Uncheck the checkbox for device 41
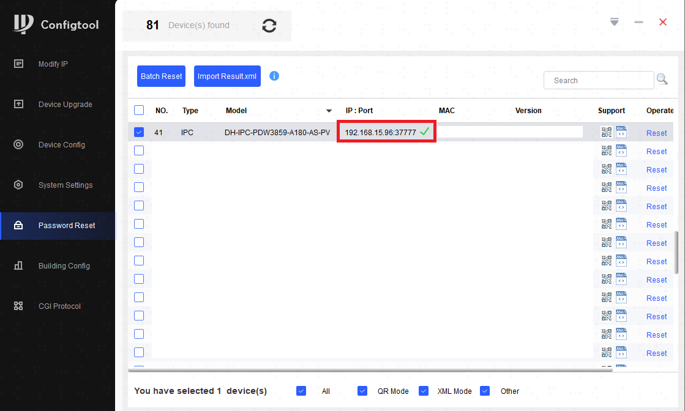Viewport: 685px width, 411px height. click(139, 131)
